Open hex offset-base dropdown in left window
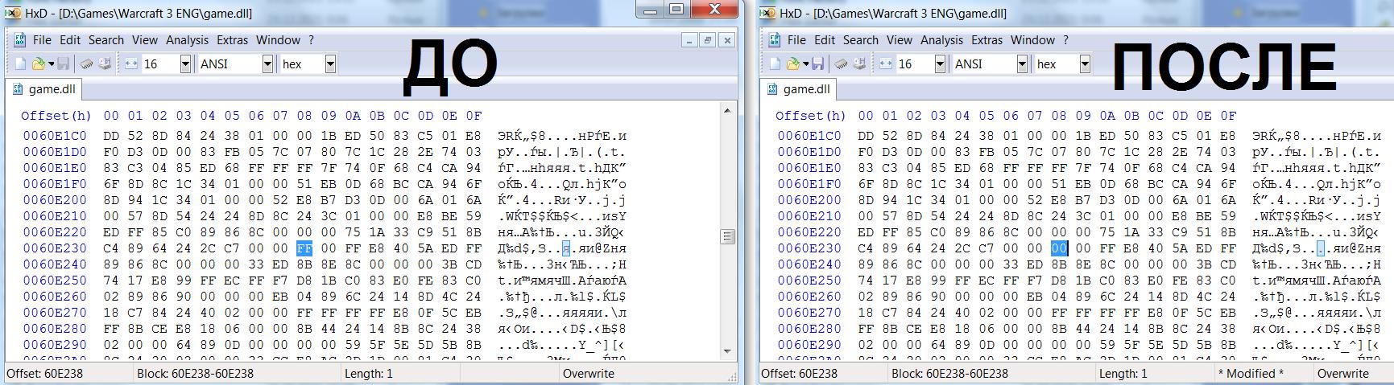 coord(330,63)
